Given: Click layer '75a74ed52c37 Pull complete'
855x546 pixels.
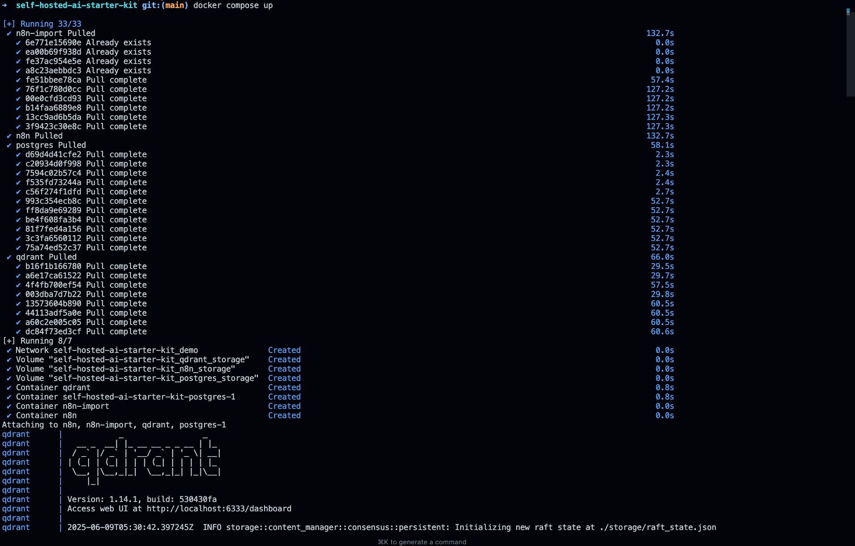Looking at the screenshot, I should [86, 248].
